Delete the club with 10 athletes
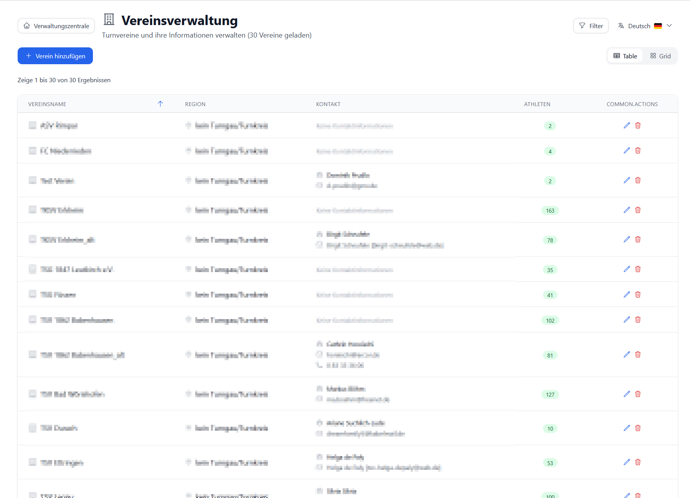Viewport: 690px width, 498px height. 638,428
